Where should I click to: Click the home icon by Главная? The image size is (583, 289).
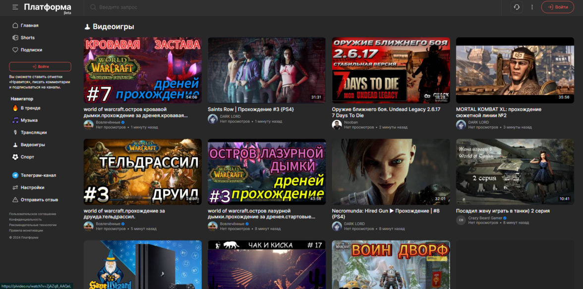click(15, 26)
